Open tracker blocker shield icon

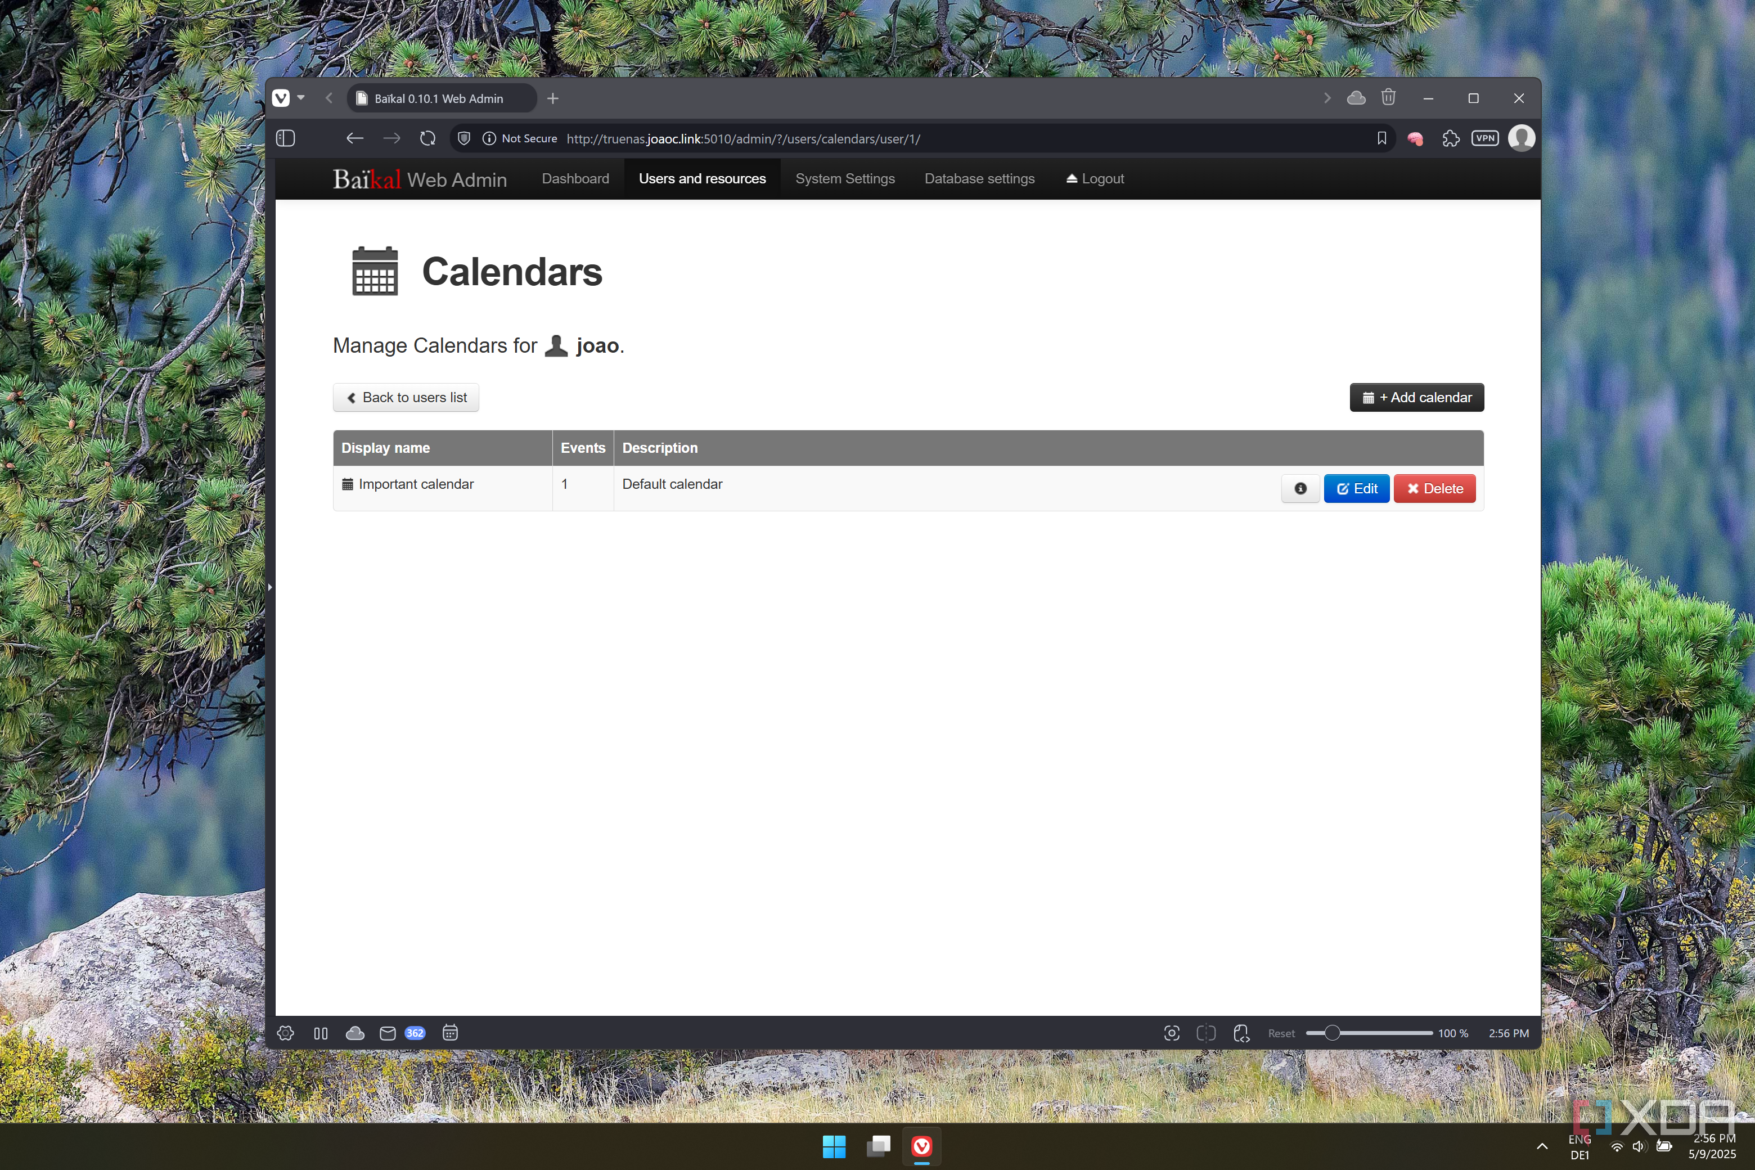(x=464, y=139)
